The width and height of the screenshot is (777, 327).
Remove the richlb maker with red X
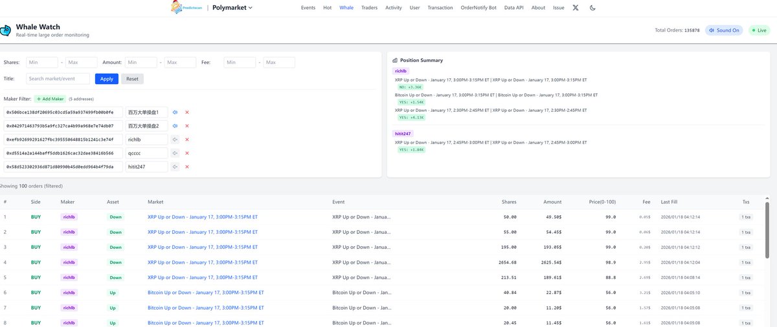[x=187, y=140]
